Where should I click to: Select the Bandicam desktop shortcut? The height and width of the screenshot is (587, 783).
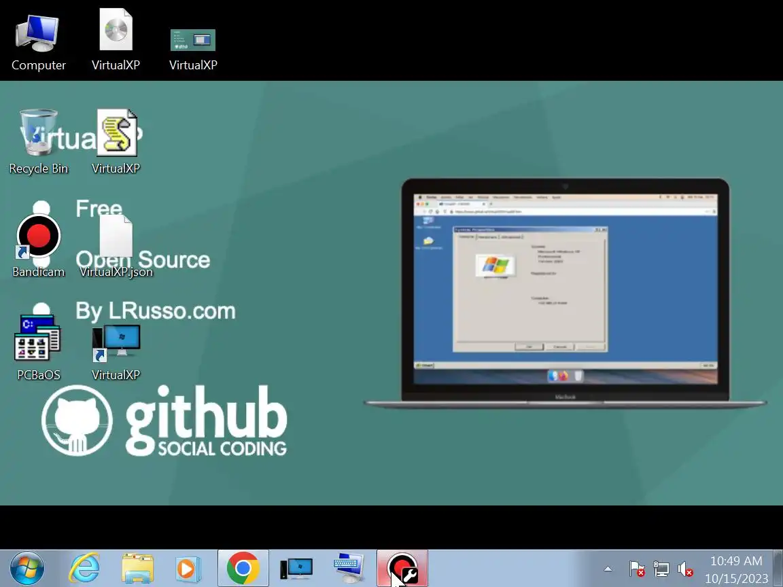[x=39, y=245]
